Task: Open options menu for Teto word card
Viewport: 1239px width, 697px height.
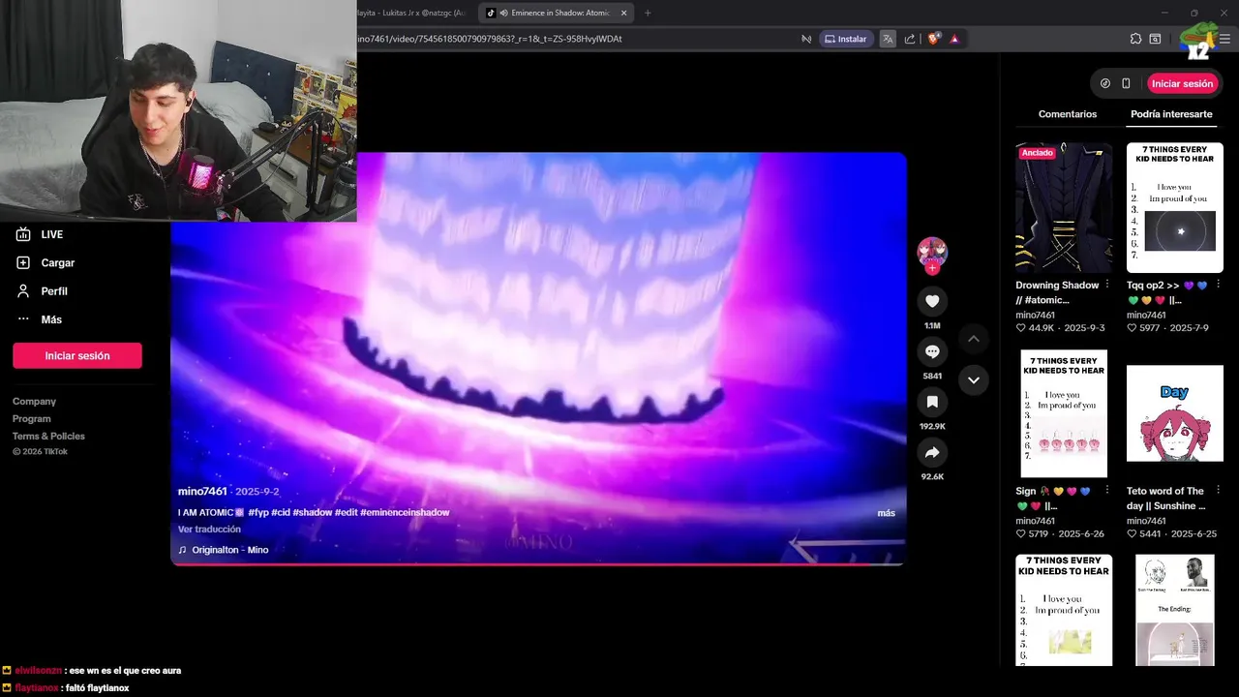Action: [x=1218, y=491]
